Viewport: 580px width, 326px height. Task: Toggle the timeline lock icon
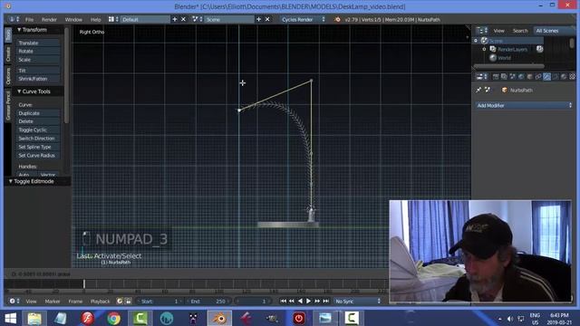point(128,301)
